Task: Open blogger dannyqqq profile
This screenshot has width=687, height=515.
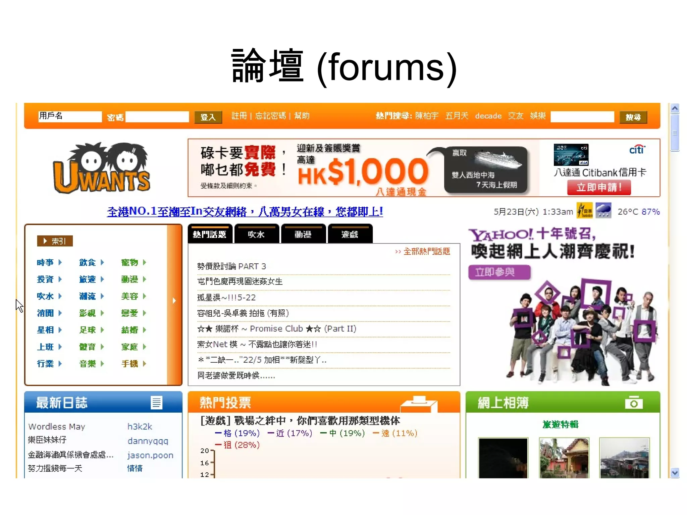Action: click(148, 441)
